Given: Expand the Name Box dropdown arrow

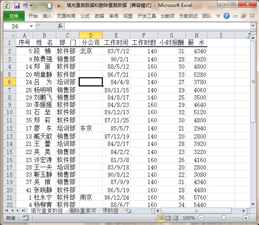Looking at the screenshot, I should coord(31,26).
